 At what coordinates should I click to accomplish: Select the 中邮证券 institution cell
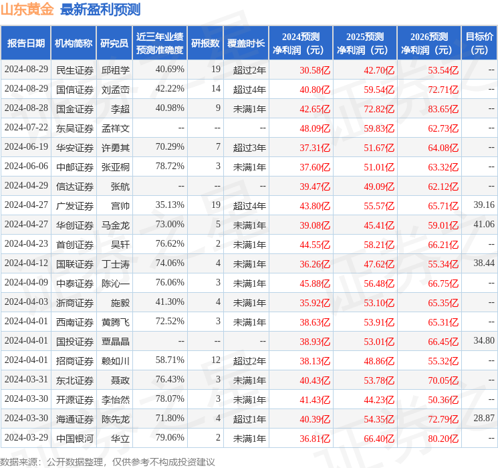pos(75,167)
